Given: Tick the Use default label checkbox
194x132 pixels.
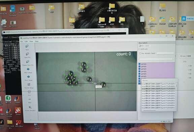Looking at the screenshot, I should tap(140, 53).
